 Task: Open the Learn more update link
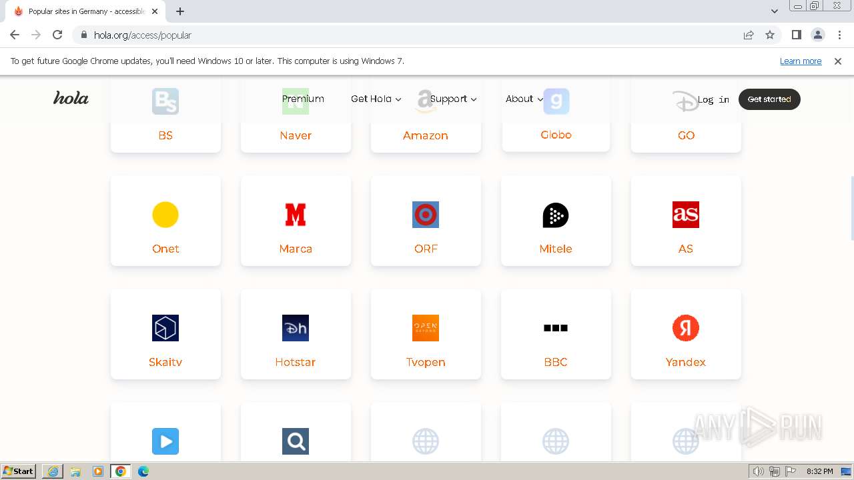tap(801, 61)
